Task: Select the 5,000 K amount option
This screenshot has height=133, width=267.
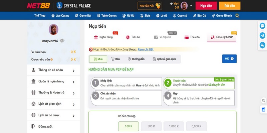Action: click(197, 126)
